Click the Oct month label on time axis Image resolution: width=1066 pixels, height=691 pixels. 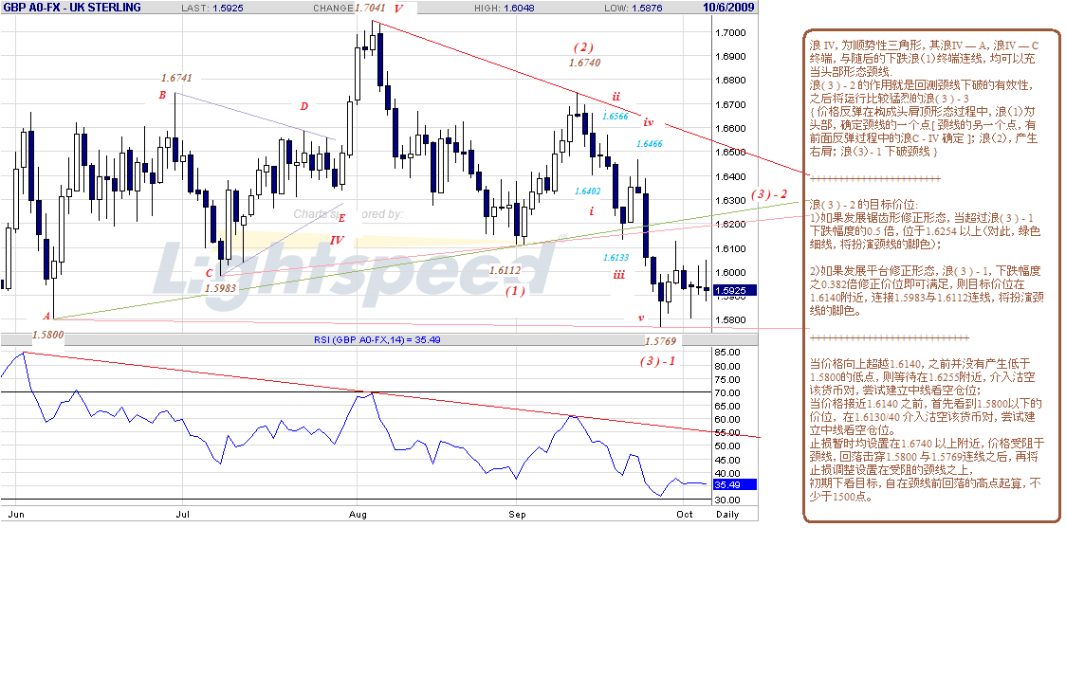(685, 515)
